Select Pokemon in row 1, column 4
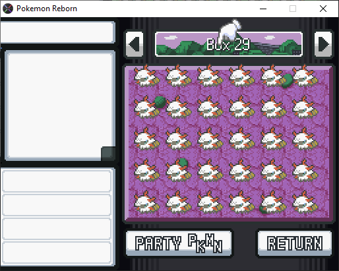The image size is (339, 271). tap(241, 76)
